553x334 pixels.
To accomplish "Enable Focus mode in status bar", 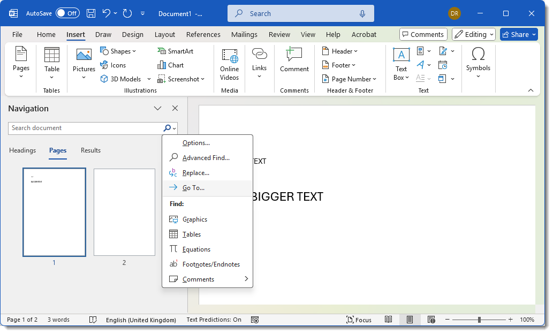I will pos(359,320).
